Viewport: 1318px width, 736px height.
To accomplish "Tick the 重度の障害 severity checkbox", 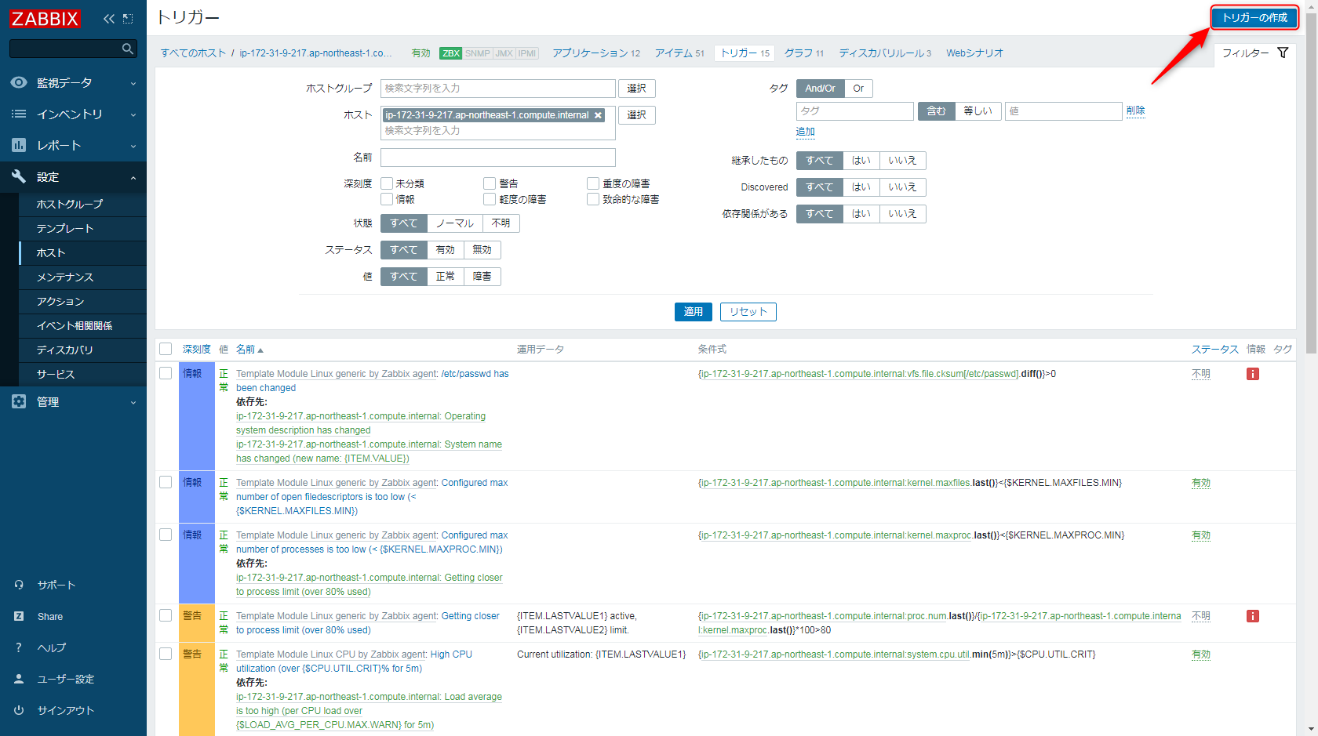I will click(x=593, y=183).
